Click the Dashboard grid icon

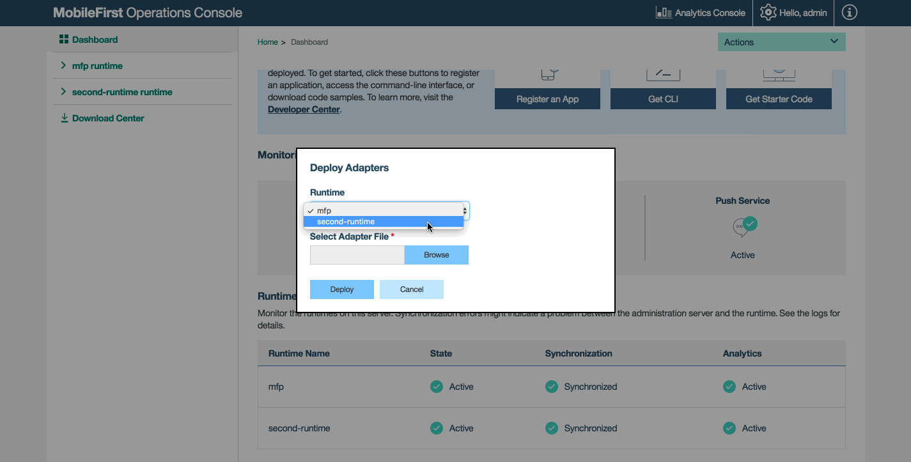[x=63, y=40]
